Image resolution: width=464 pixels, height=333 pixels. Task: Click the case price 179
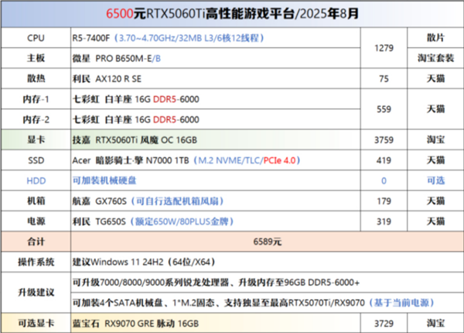coord(384,201)
